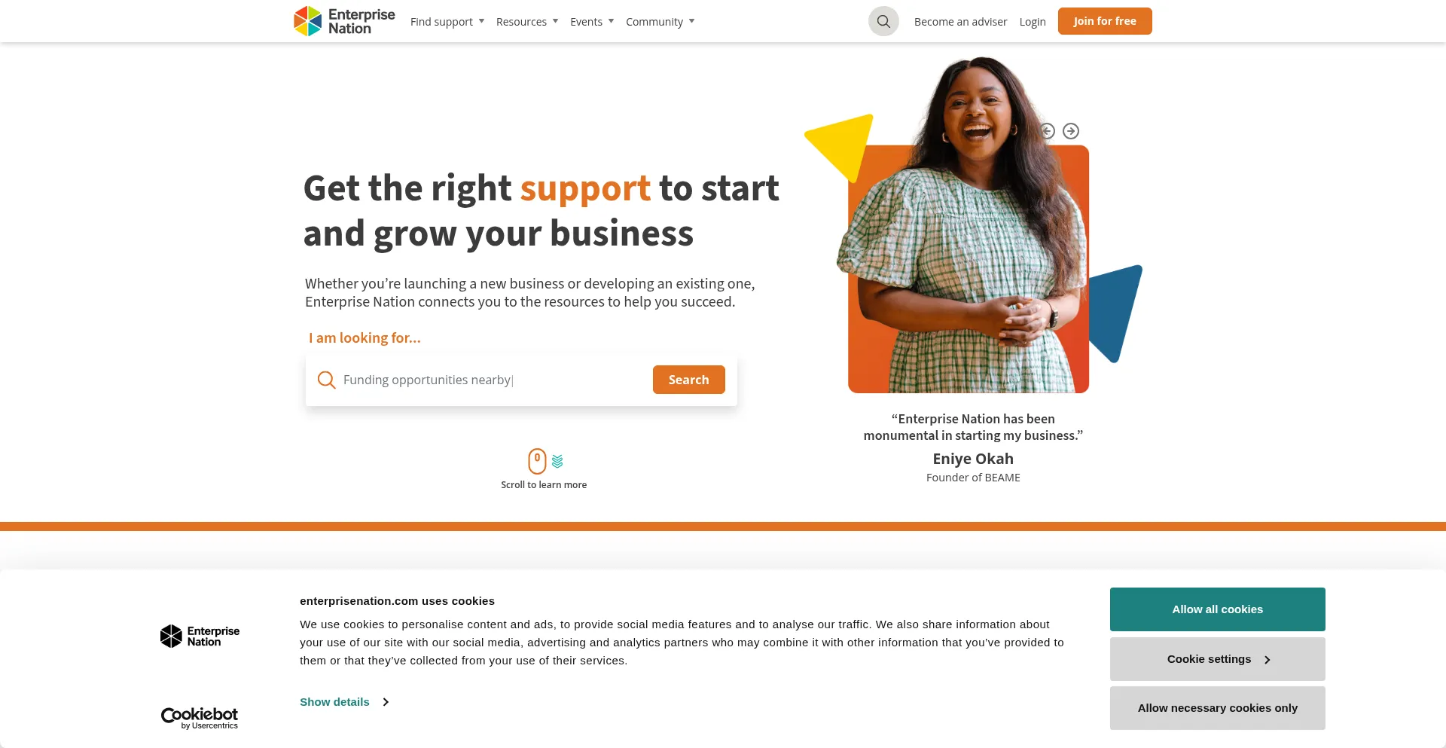The image size is (1446, 748).
Task: Allow all cookies
Action: (x=1218, y=609)
